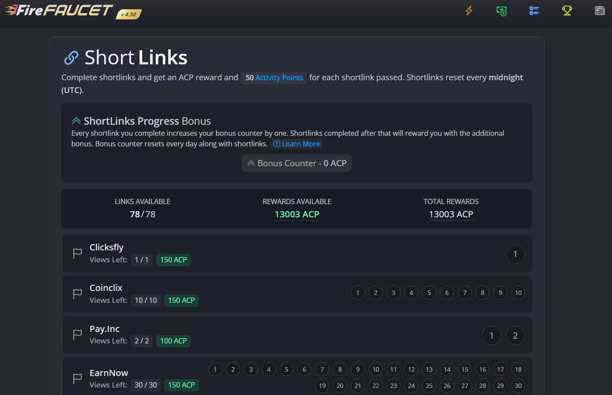The height and width of the screenshot is (395, 612).
Task: Click the 13003 ACP Rewards Available value
Action: 297,214
